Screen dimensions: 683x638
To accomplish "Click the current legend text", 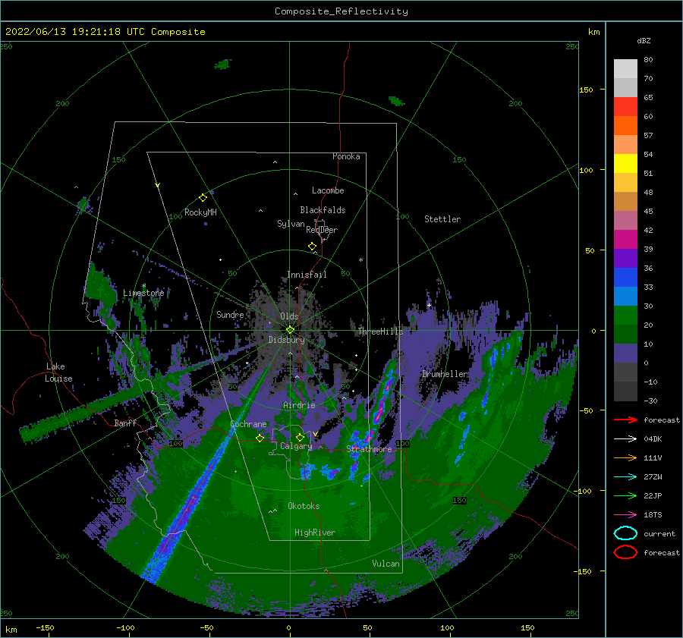I will pyautogui.click(x=659, y=534).
